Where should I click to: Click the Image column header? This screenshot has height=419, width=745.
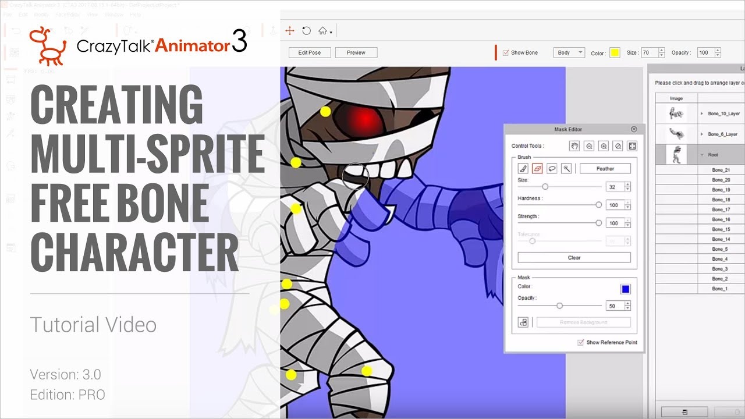[x=676, y=98]
